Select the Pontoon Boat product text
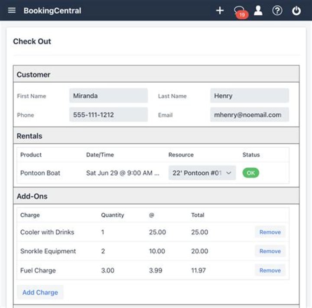Viewport: 312px width, 308px height. coord(40,173)
